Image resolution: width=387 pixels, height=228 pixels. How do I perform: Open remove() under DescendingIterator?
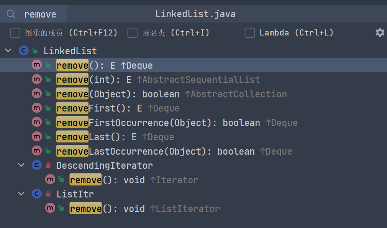pos(107,180)
